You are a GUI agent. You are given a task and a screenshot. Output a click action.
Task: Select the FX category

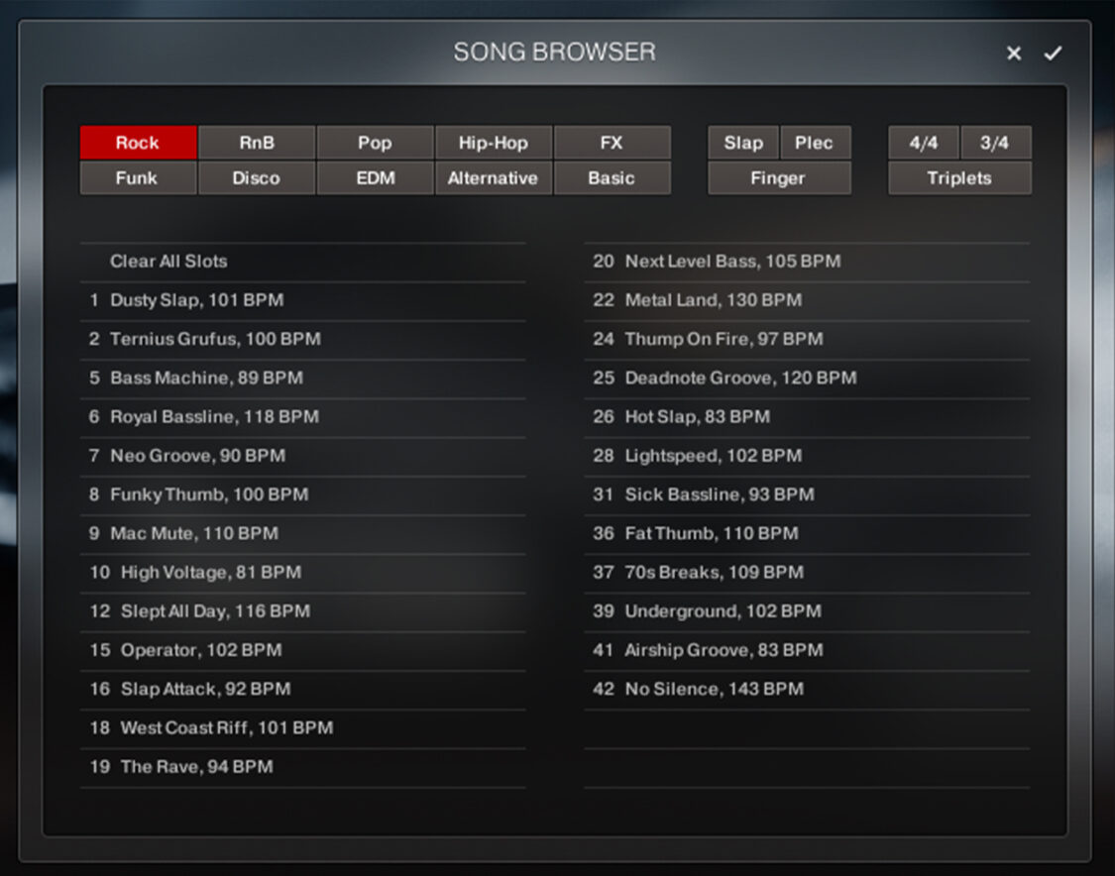point(612,143)
